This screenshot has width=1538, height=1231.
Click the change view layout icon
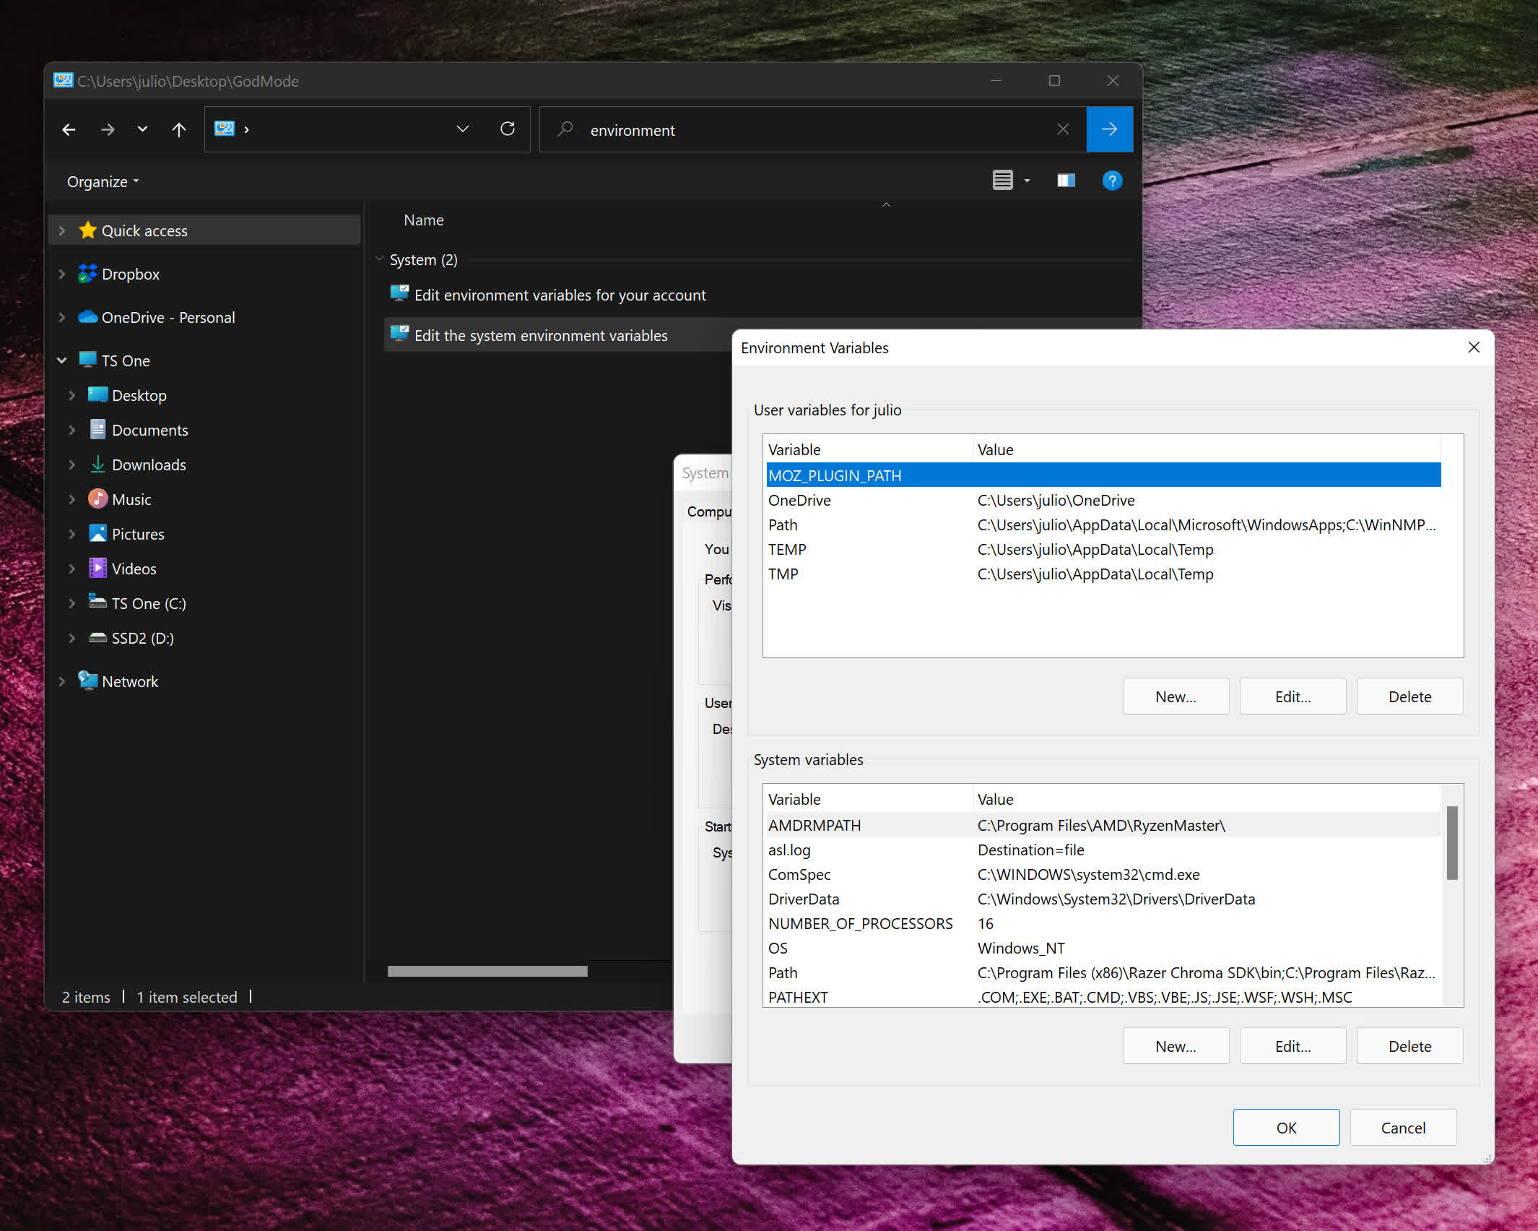1002,181
